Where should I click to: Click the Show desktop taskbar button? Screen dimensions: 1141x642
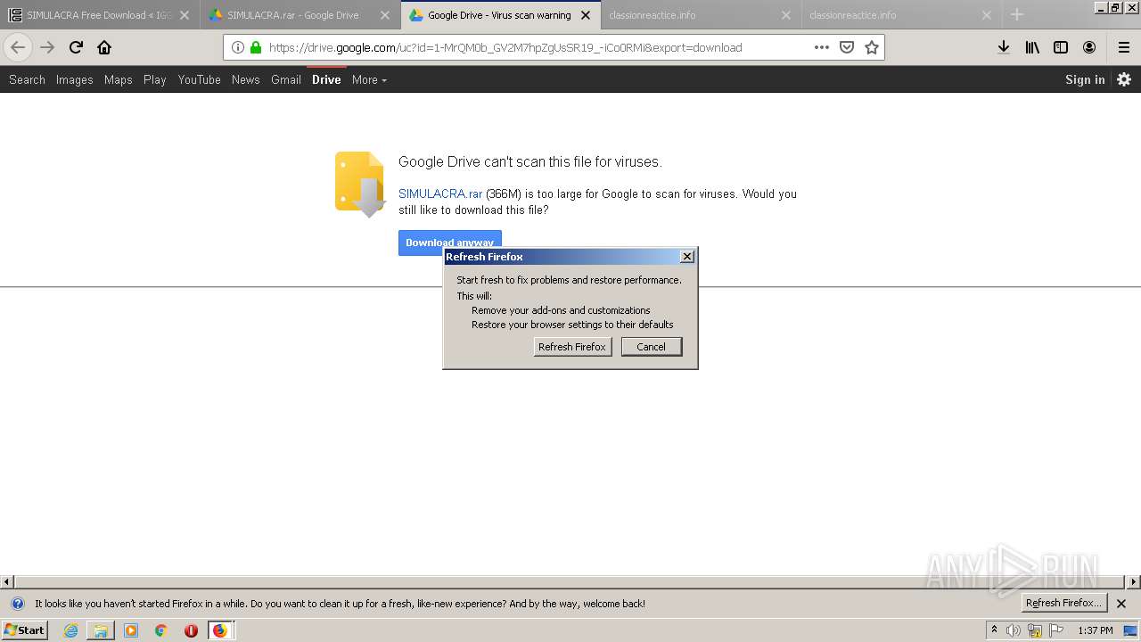pyautogui.click(x=1130, y=630)
